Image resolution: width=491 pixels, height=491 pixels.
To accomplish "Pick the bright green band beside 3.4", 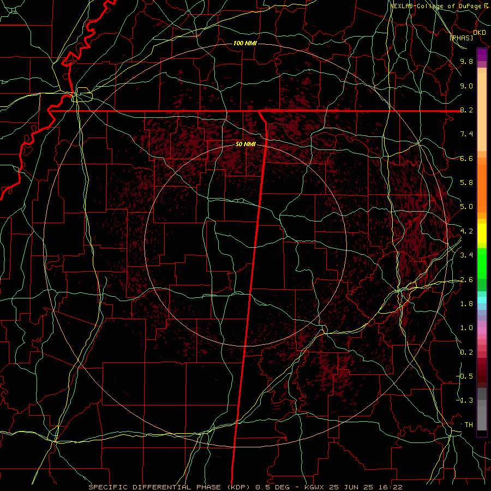I will tap(482, 262).
